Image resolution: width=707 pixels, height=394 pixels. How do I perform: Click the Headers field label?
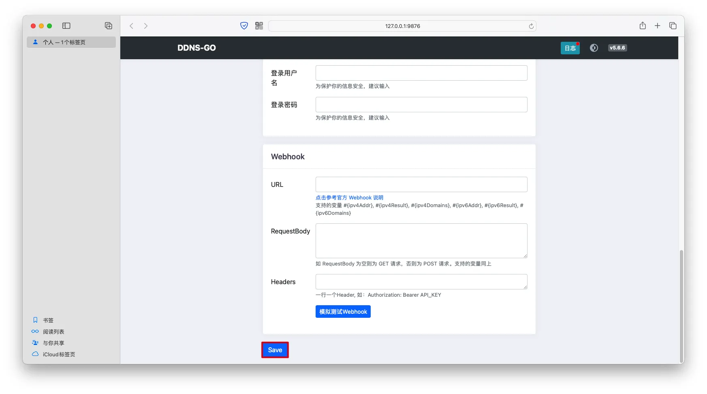pyautogui.click(x=283, y=282)
